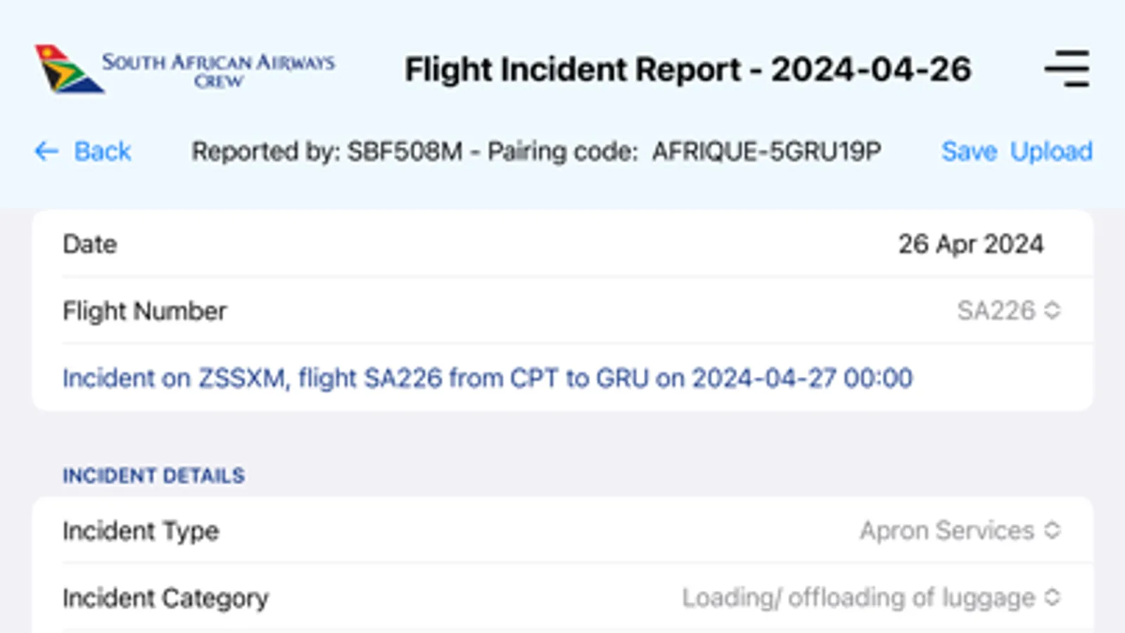Click the Save link

[970, 151]
